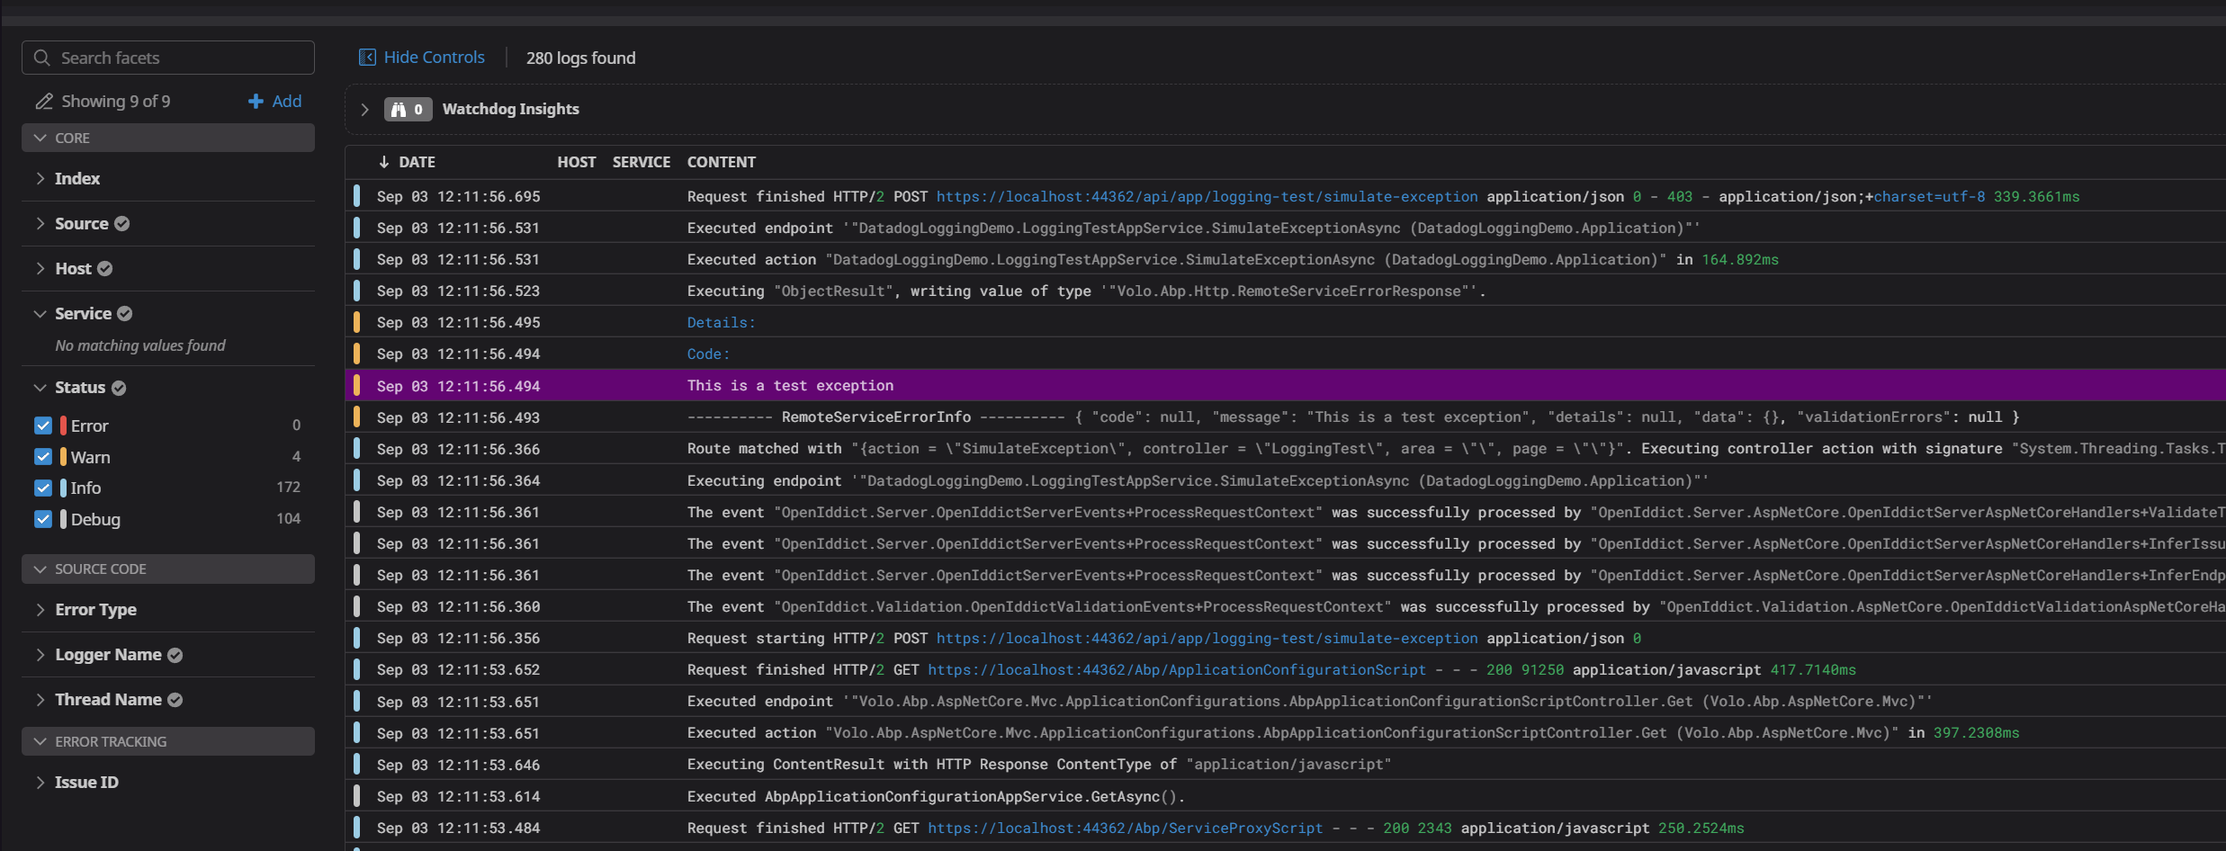This screenshot has width=2226, height=851.
Task: Click the verified checkmark icon beside Service
Action: pos(125,314)
